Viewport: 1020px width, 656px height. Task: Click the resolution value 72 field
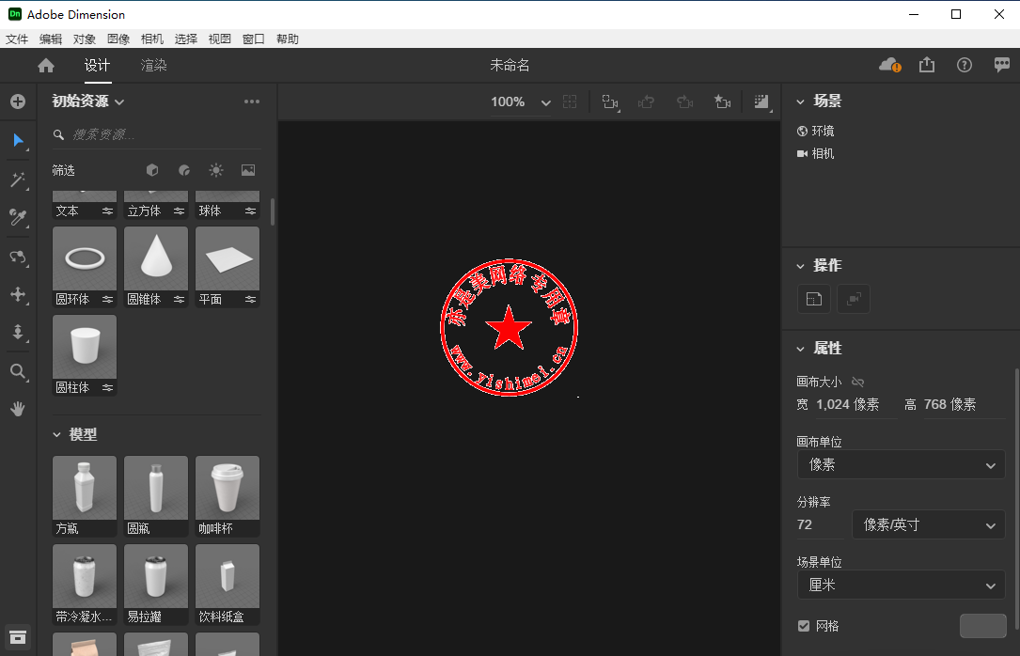coord(820,524)
